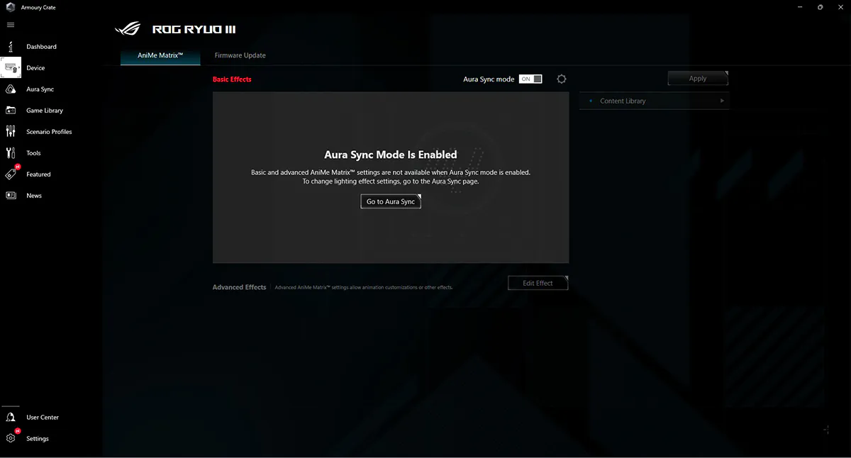Turn off the Aura Sync mode switch
This screenshot has height=458, width=851.
(530, 79)
